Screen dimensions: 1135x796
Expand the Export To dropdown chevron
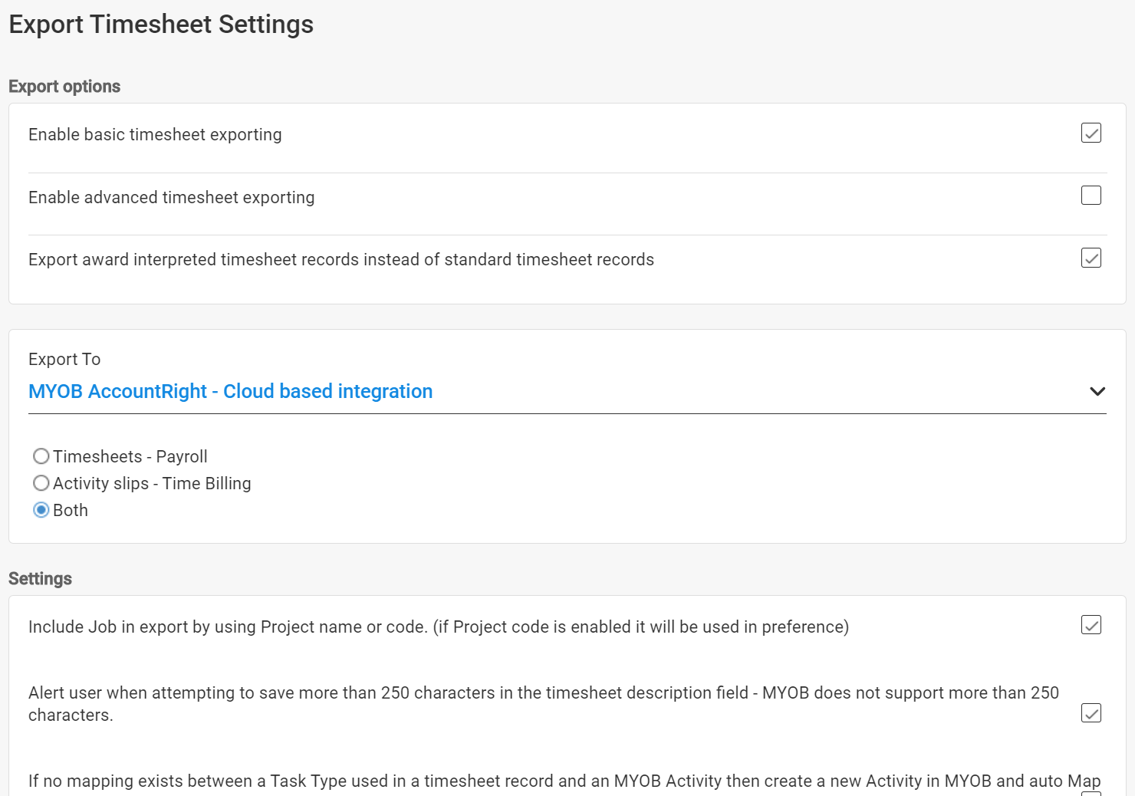coord(1097,391)
